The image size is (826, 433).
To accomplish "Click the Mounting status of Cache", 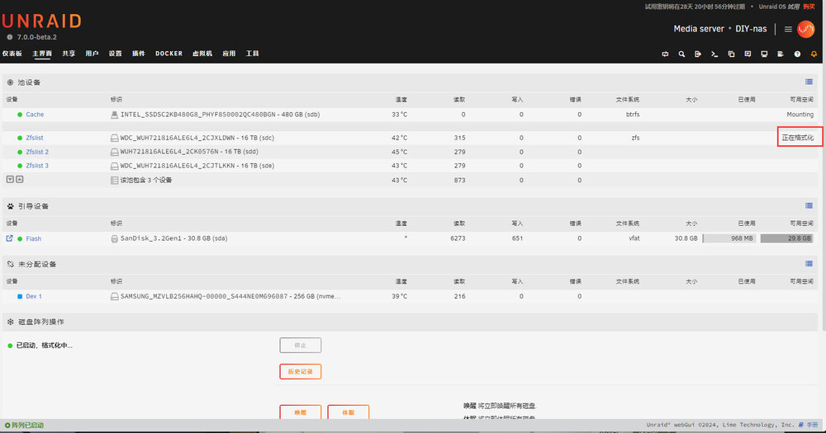I will click(x=800, y=114).
